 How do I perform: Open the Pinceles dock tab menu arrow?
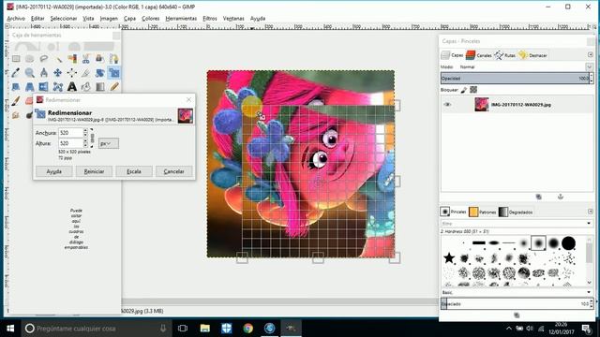590,212
